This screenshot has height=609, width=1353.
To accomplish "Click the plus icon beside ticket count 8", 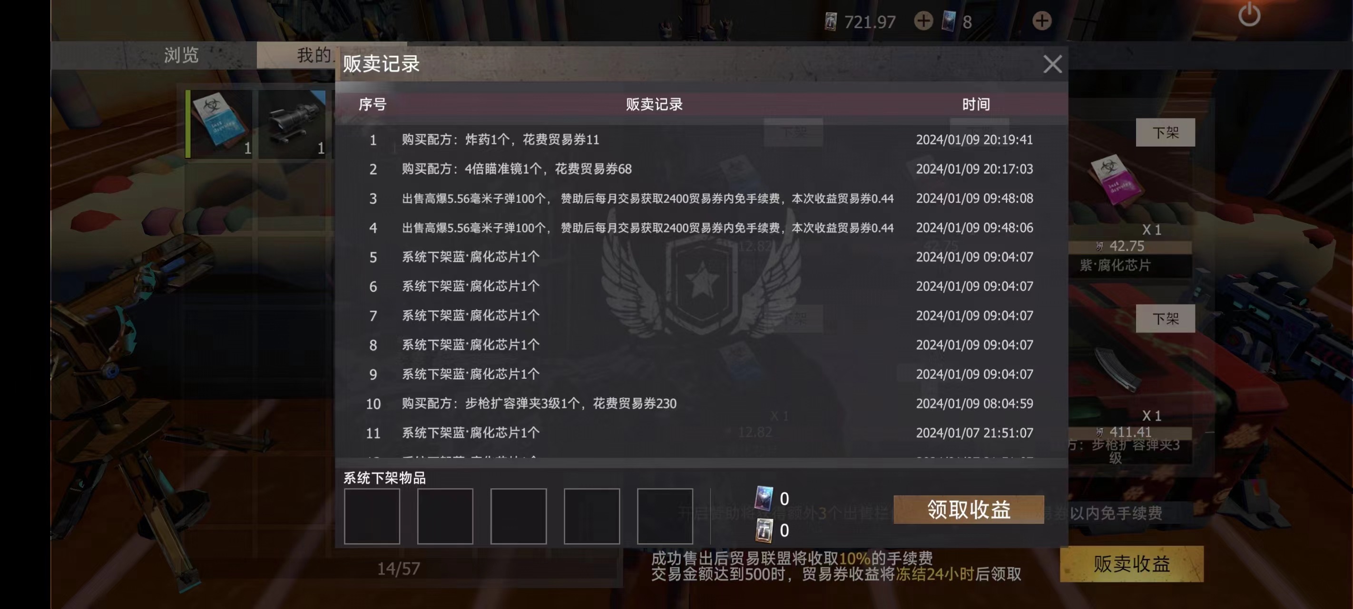I will (1041, 21).
